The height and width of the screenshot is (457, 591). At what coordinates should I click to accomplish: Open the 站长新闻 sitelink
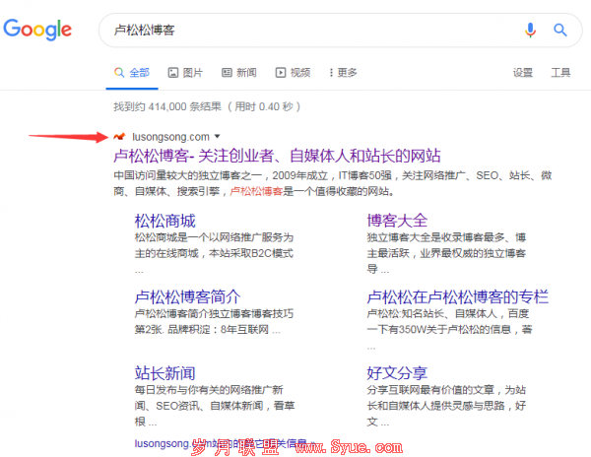coord(165,373)
